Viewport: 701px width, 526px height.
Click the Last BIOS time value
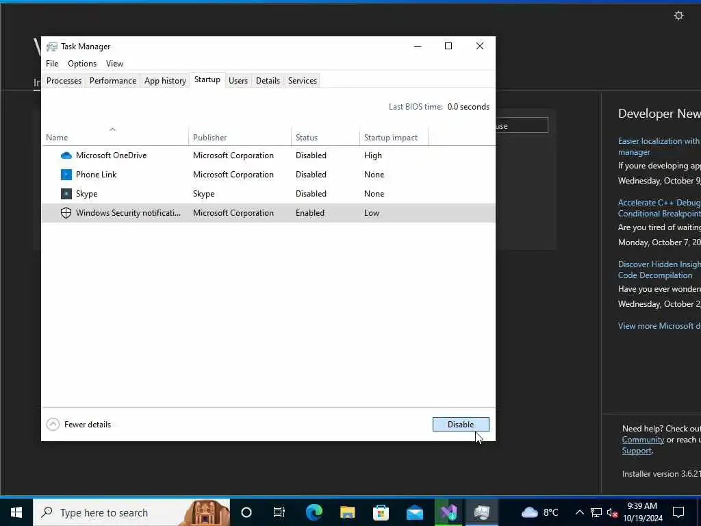pyautogui.click(x=468, y=106)
